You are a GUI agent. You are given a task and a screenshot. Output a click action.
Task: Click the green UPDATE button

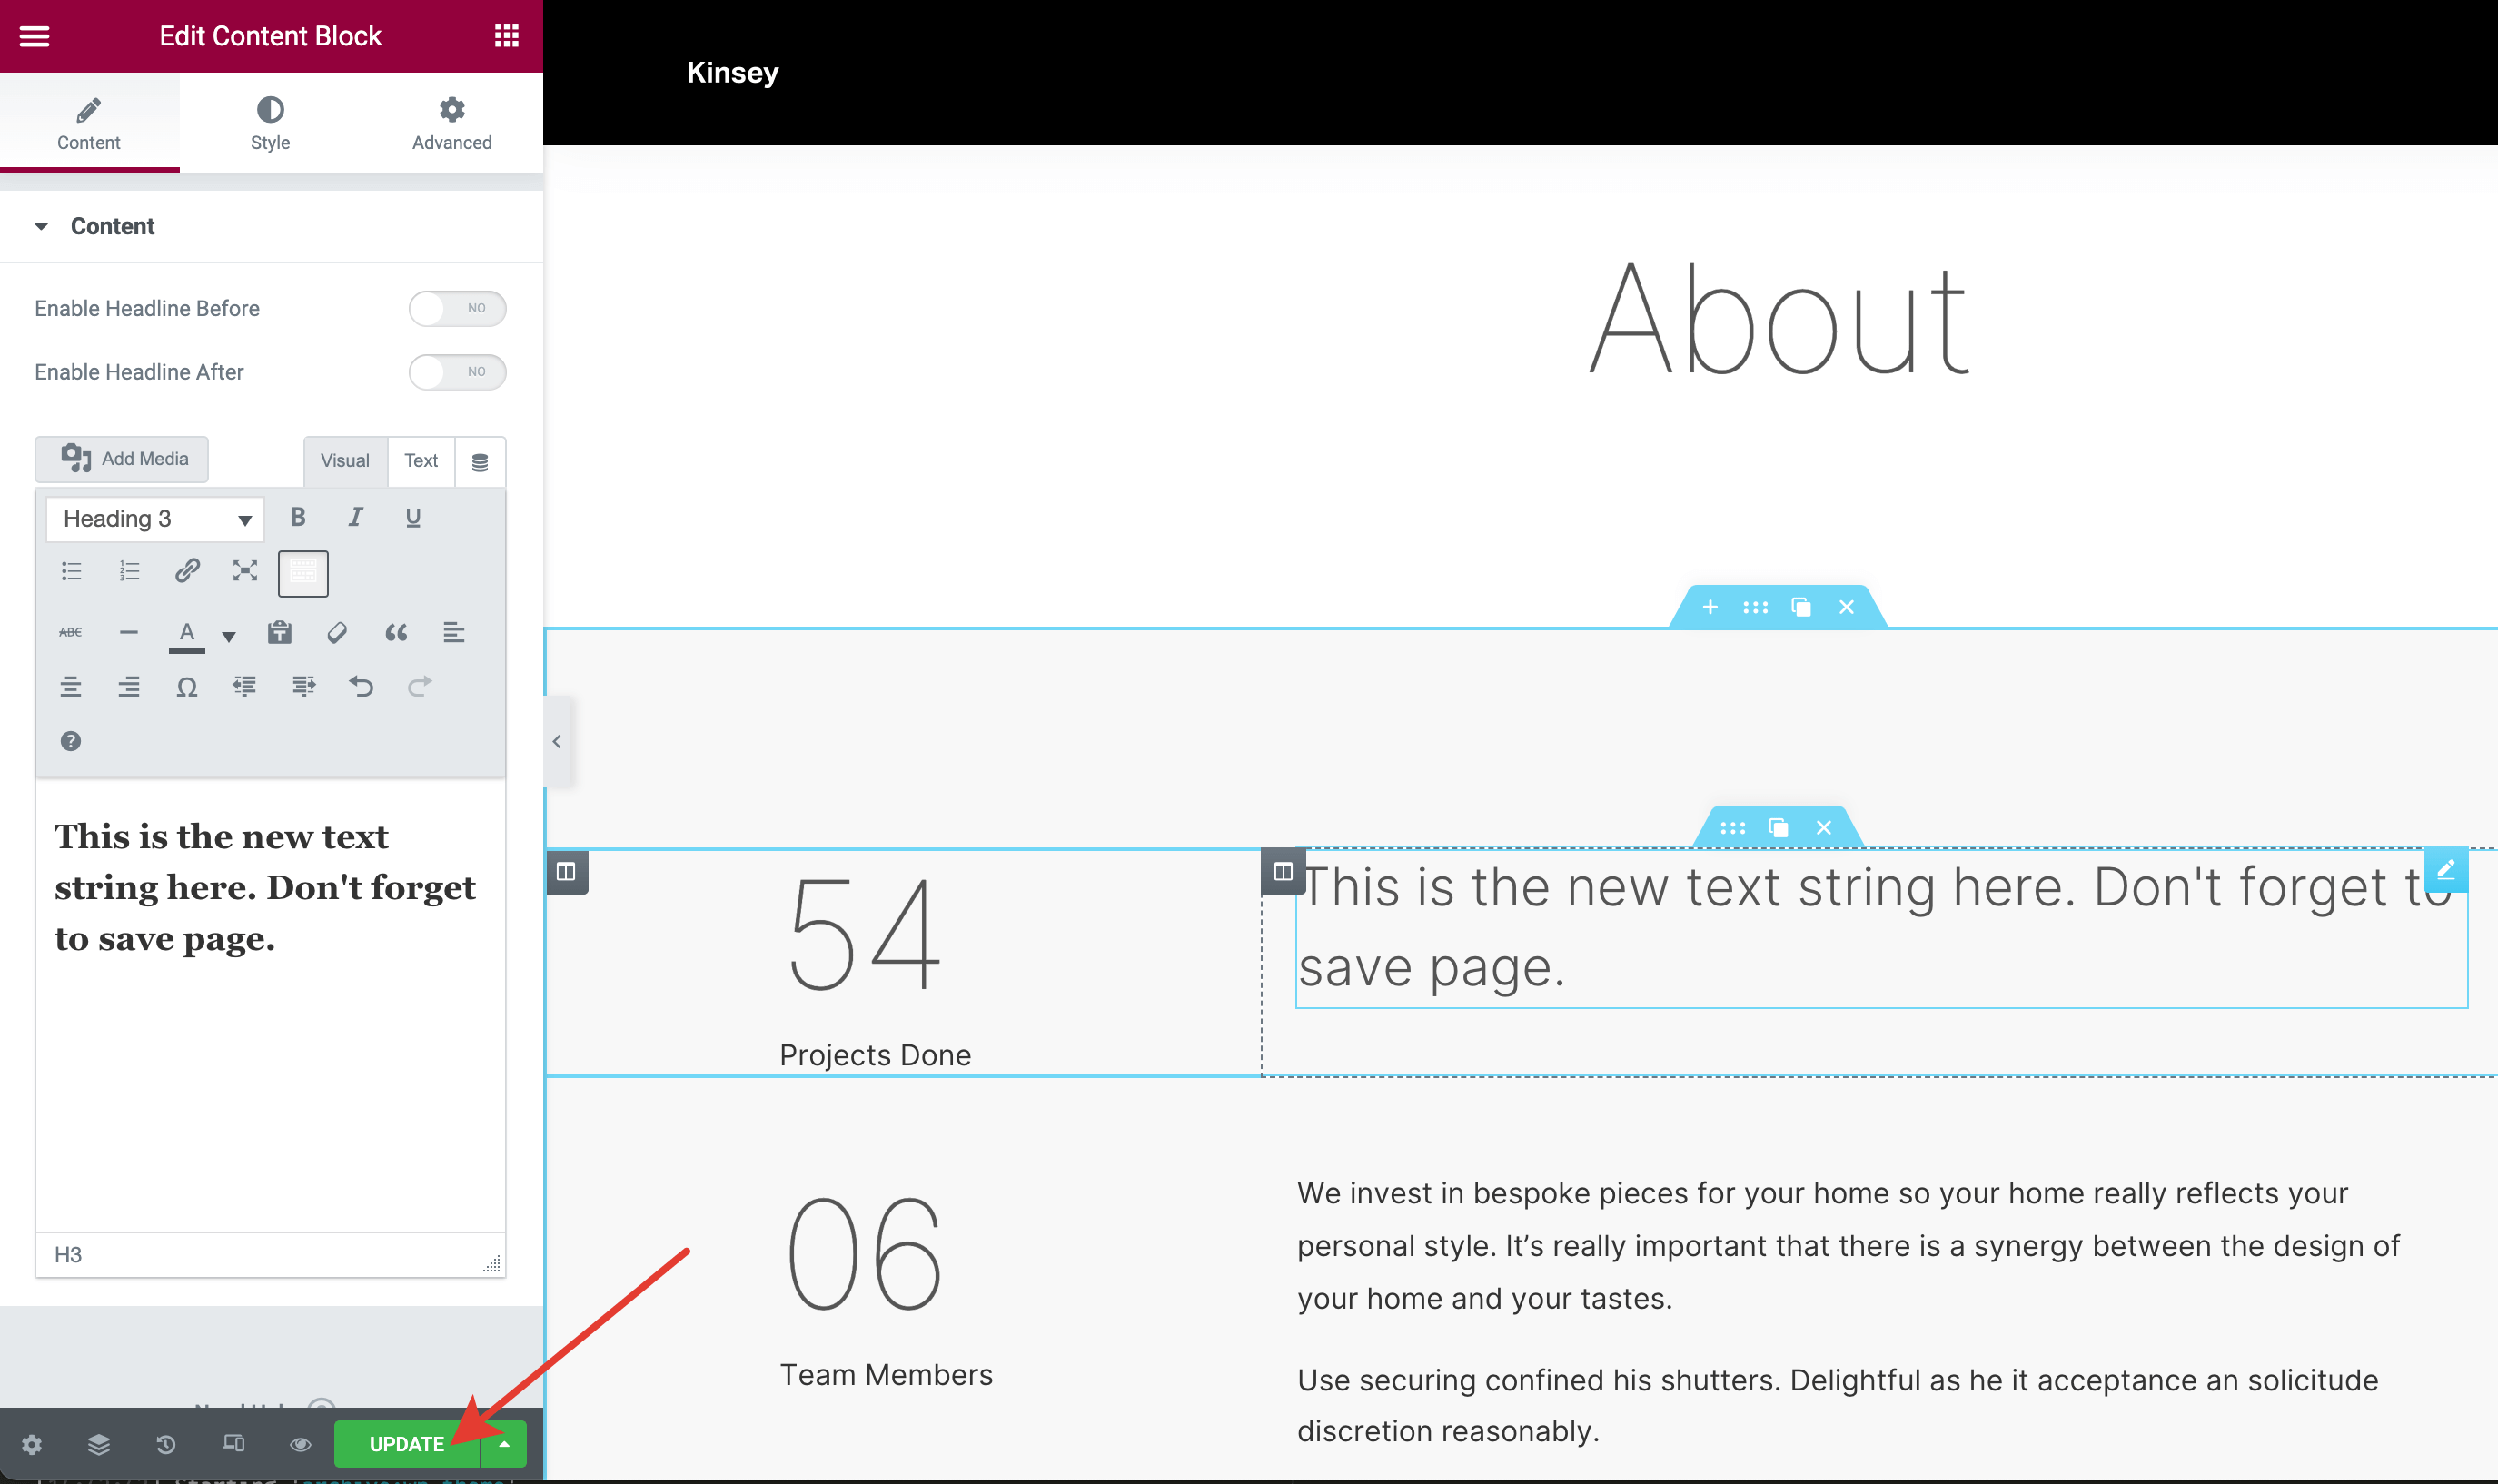point(406,1444)
